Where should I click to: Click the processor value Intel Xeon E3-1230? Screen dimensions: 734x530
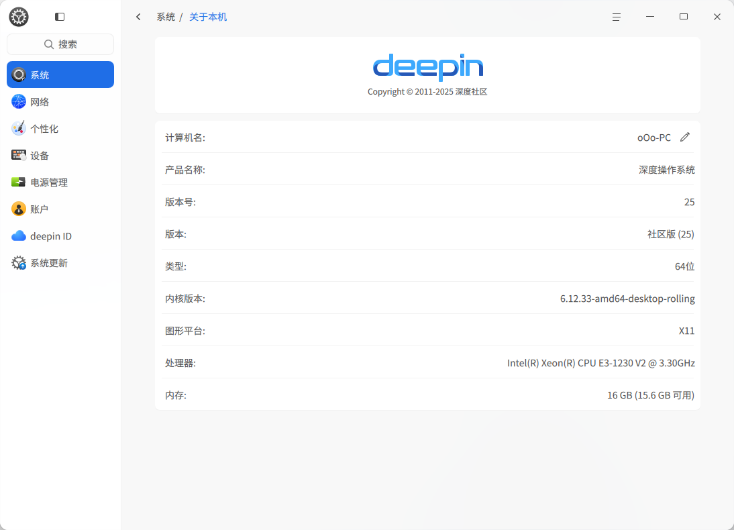[601, 363]
